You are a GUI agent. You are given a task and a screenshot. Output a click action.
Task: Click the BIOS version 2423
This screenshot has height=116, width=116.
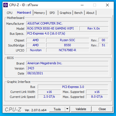pos(67,68)
